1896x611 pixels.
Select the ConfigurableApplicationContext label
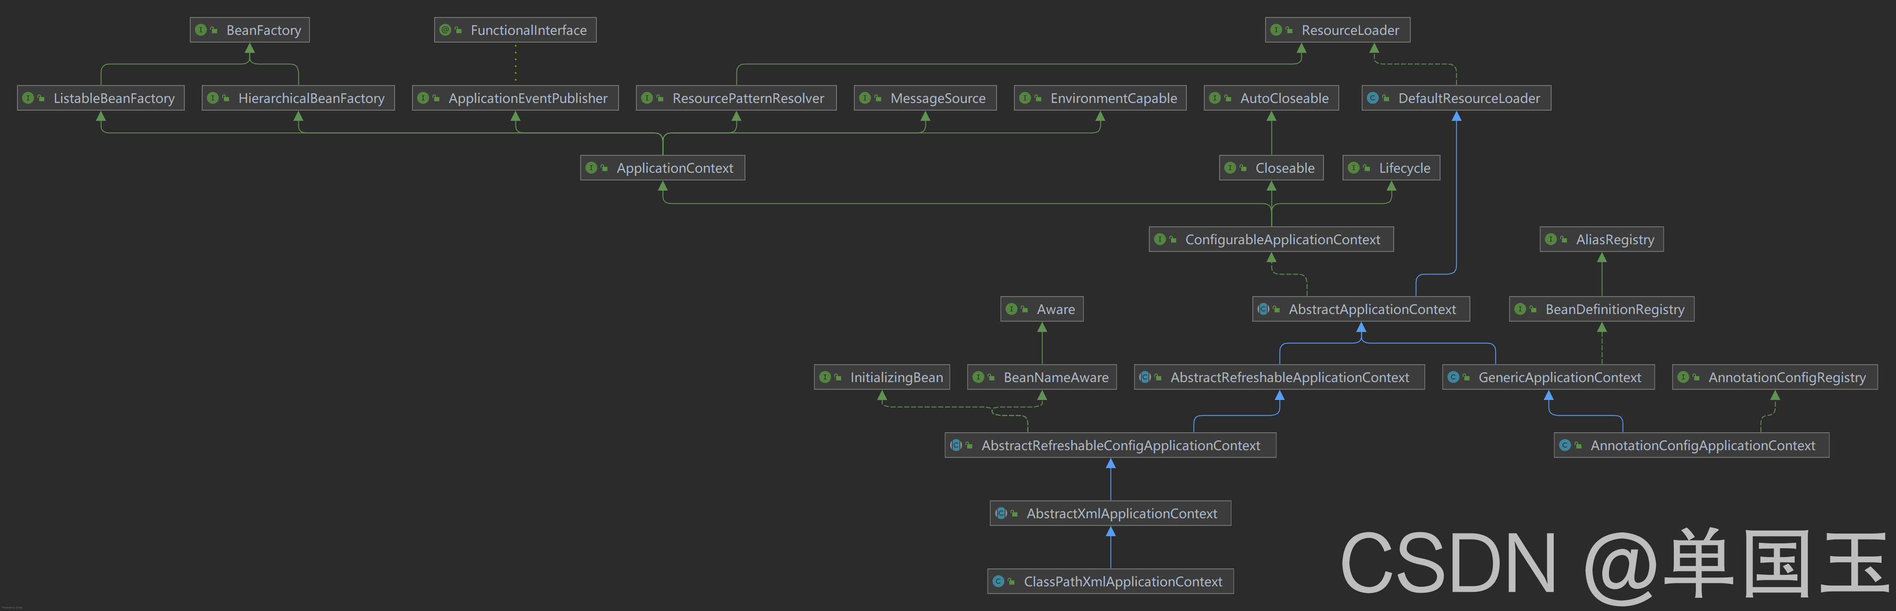[1282, 240]
